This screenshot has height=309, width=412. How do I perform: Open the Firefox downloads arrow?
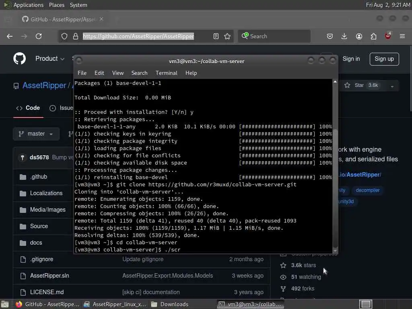click(x=344, y=36)
